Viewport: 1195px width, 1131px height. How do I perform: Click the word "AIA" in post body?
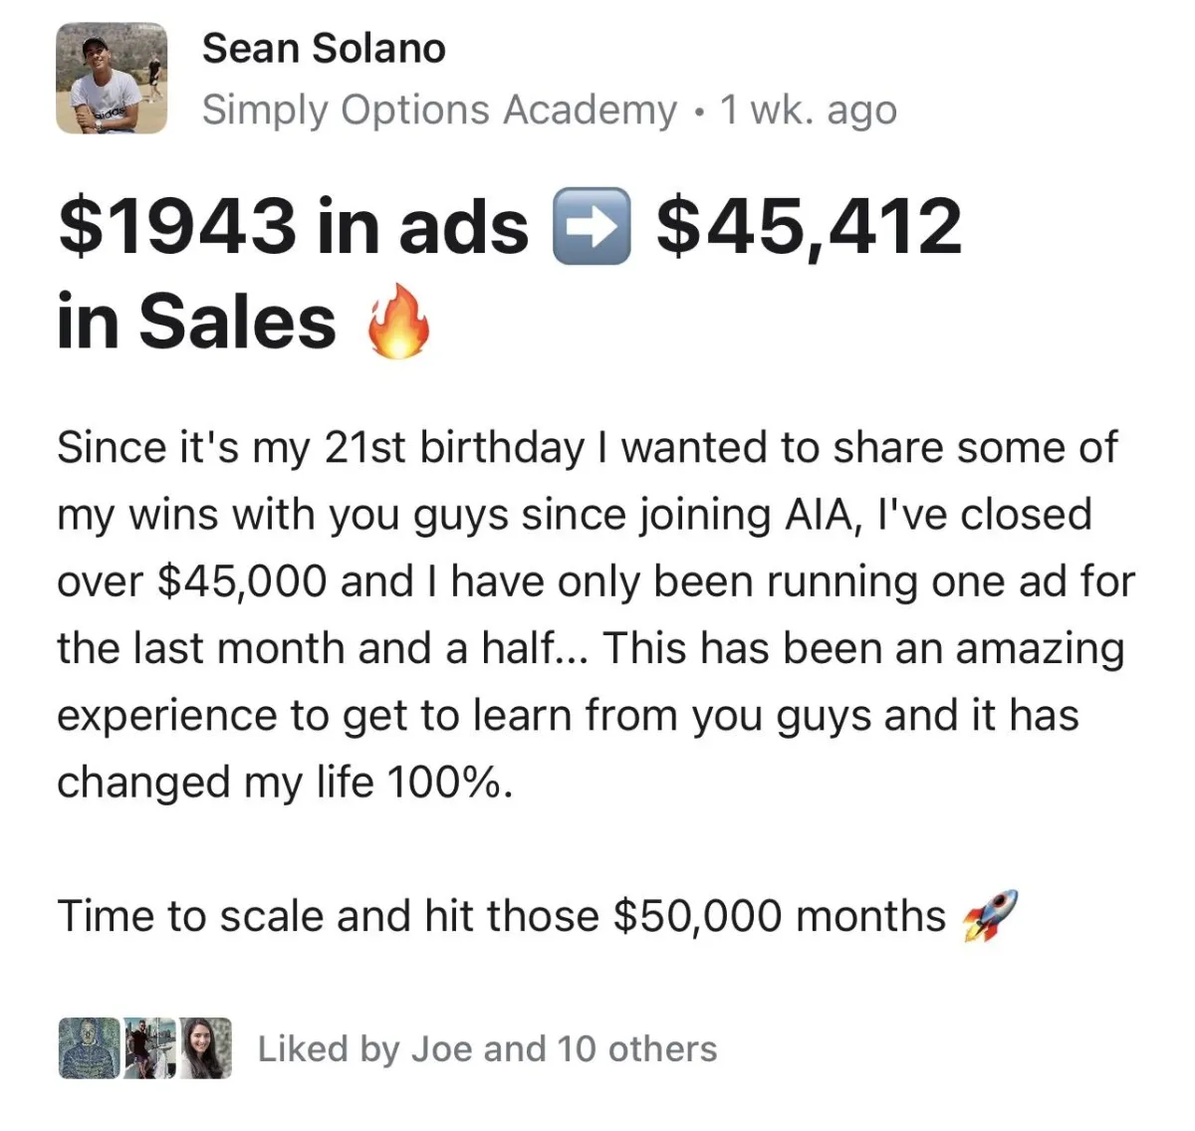pyautogui.click(x=807, y=515)
